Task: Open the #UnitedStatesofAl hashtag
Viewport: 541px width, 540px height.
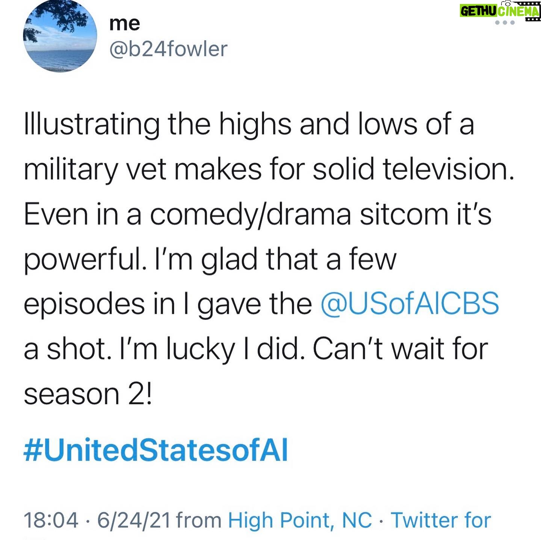Action: (x=156, y=450)
